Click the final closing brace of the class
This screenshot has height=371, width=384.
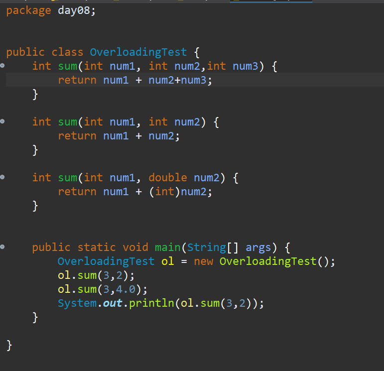(9, 346)
